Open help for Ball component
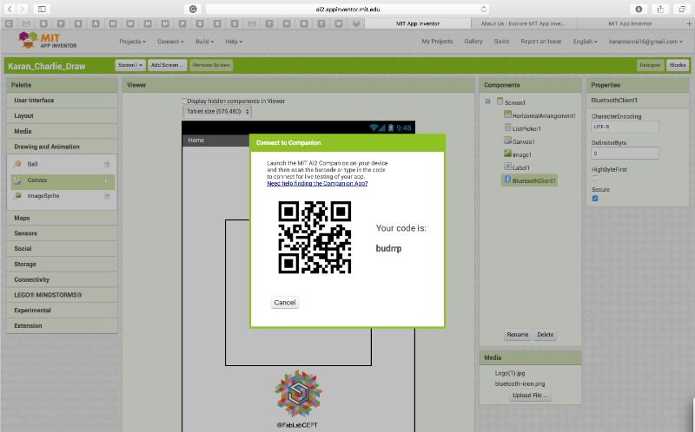Image resolution: width=695 pixels, height=432 pixels. [x=107, y=164]
